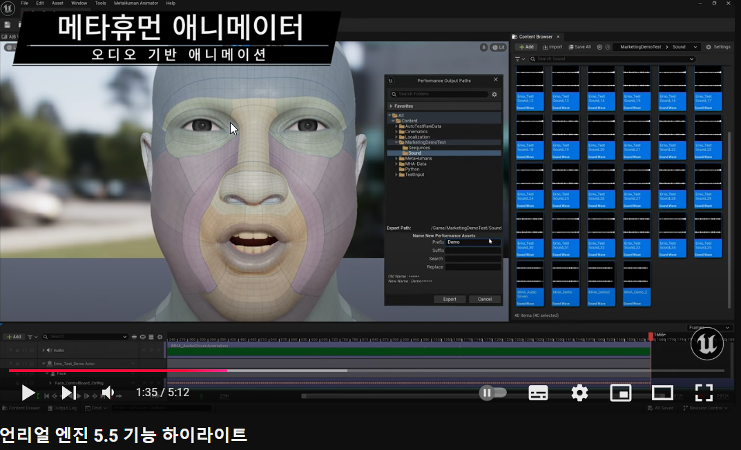Play the YouTube video
The image size is (741, 450).
[x=28, y=393]
